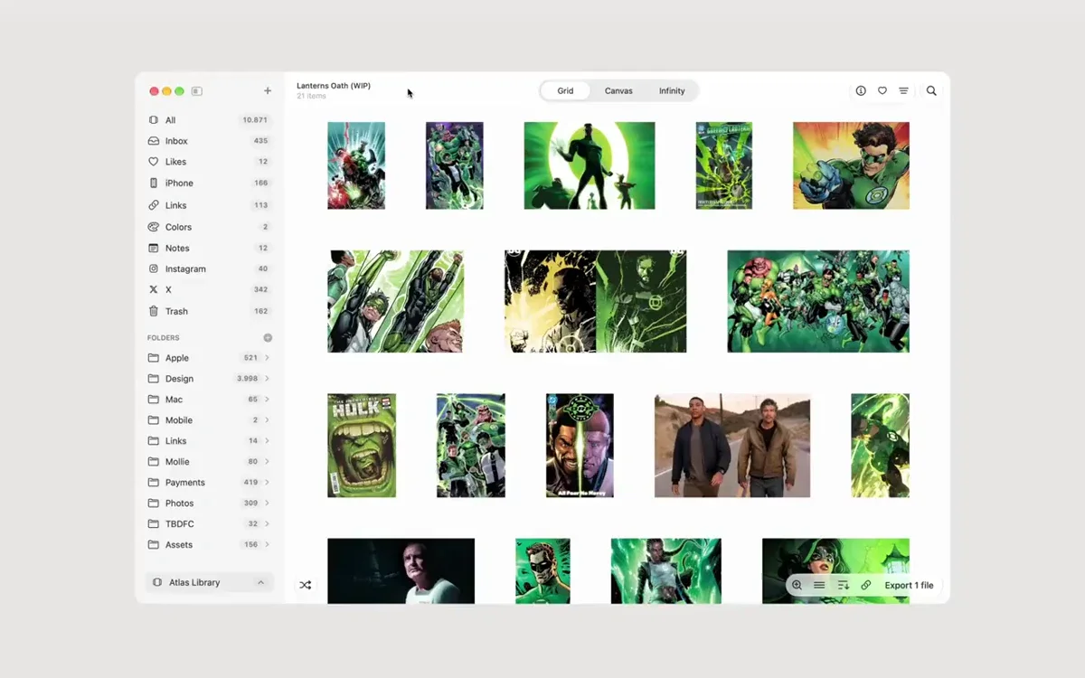The image size is (1085, 678).
Task: Click the shuffle icon
Action: [306, 585]
